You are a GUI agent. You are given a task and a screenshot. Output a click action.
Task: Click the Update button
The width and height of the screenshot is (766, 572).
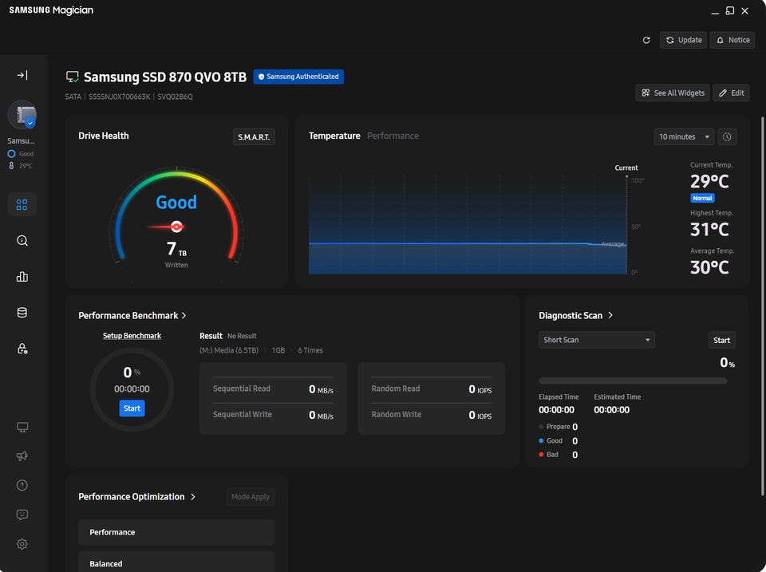coord(684,40)
